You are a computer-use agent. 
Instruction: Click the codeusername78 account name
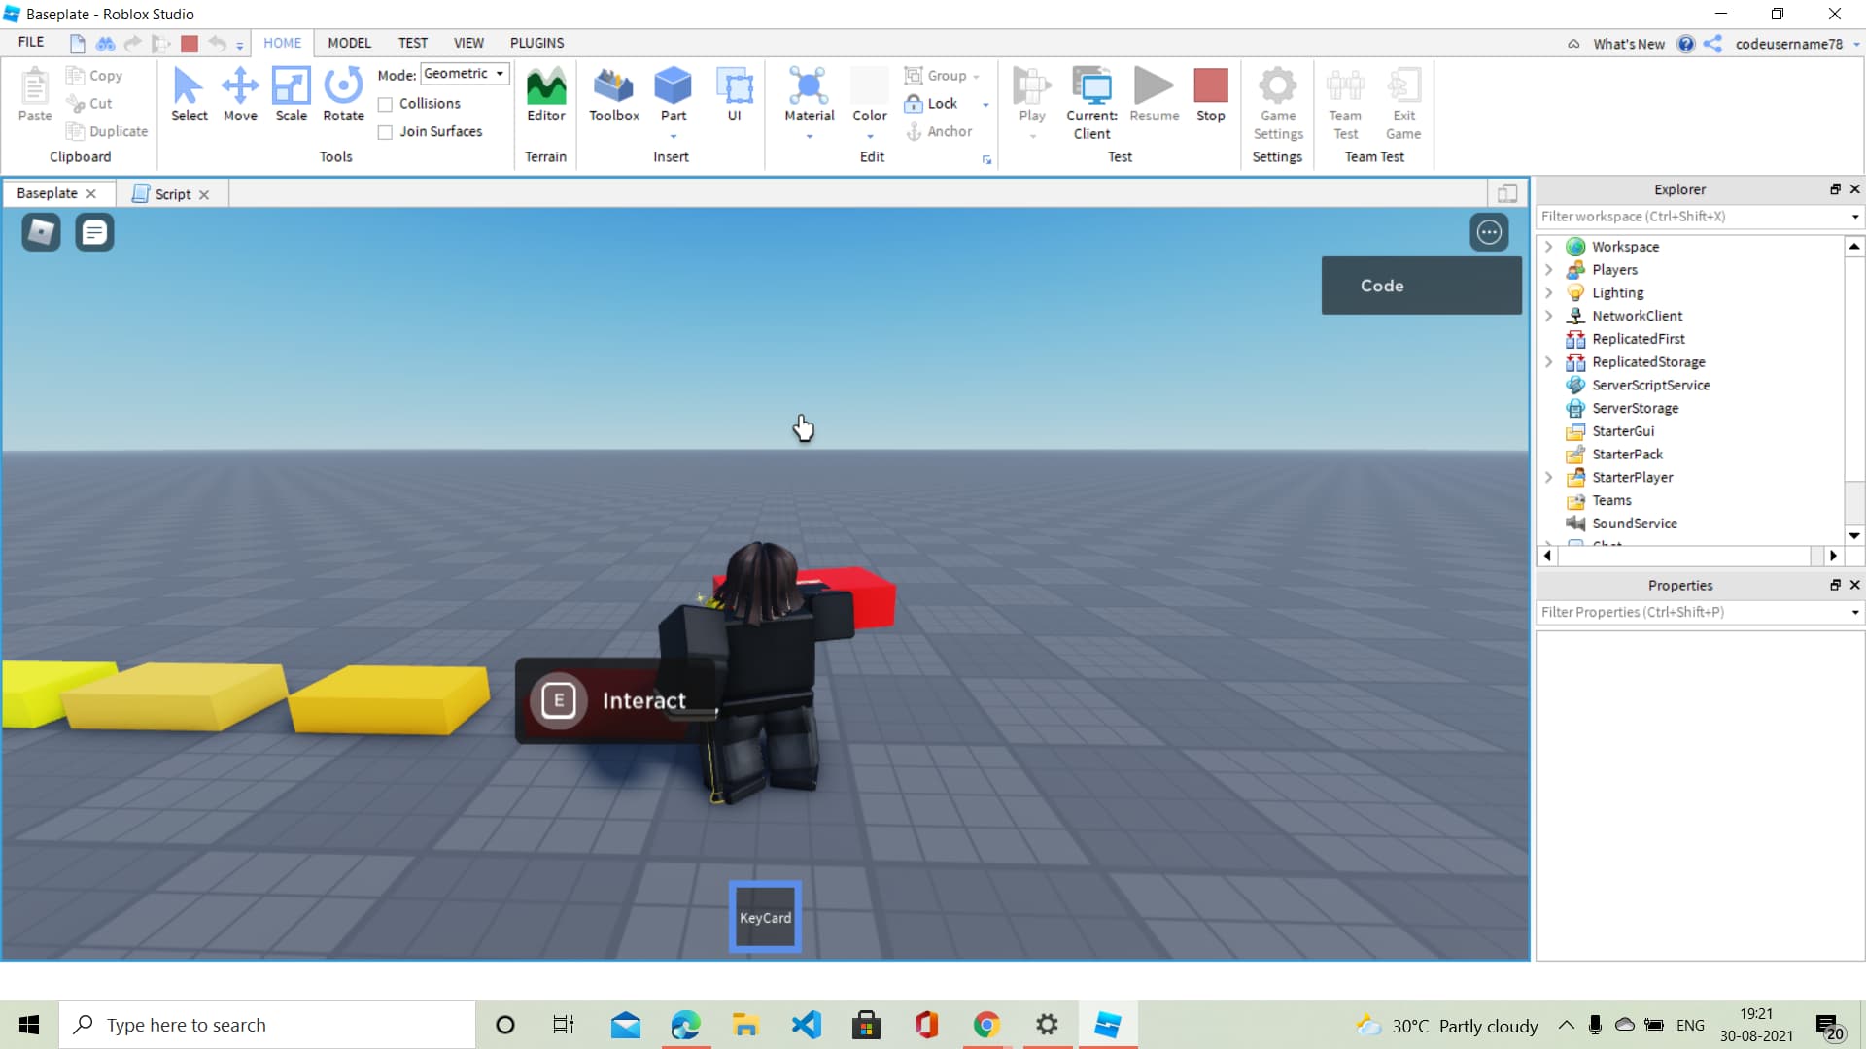(x=1788, y=44)
